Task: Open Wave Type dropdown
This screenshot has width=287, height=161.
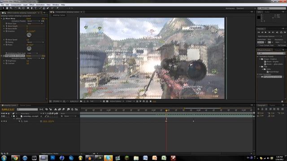Action: pyautogui.click(x=35, y=24)
